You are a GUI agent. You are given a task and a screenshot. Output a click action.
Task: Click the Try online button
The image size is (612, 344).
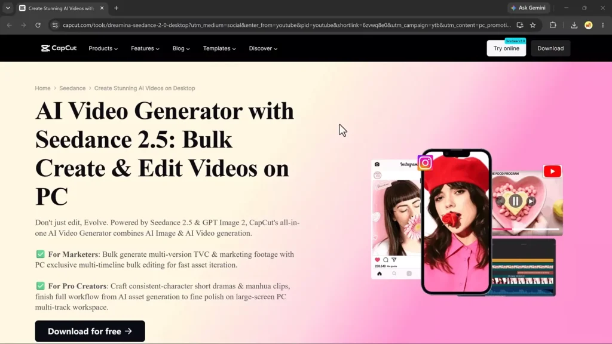pyautogui.click(x=506, y=48)
